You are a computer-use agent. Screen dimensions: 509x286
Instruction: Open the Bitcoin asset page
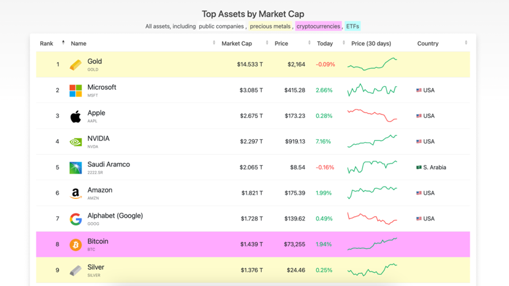97,241
